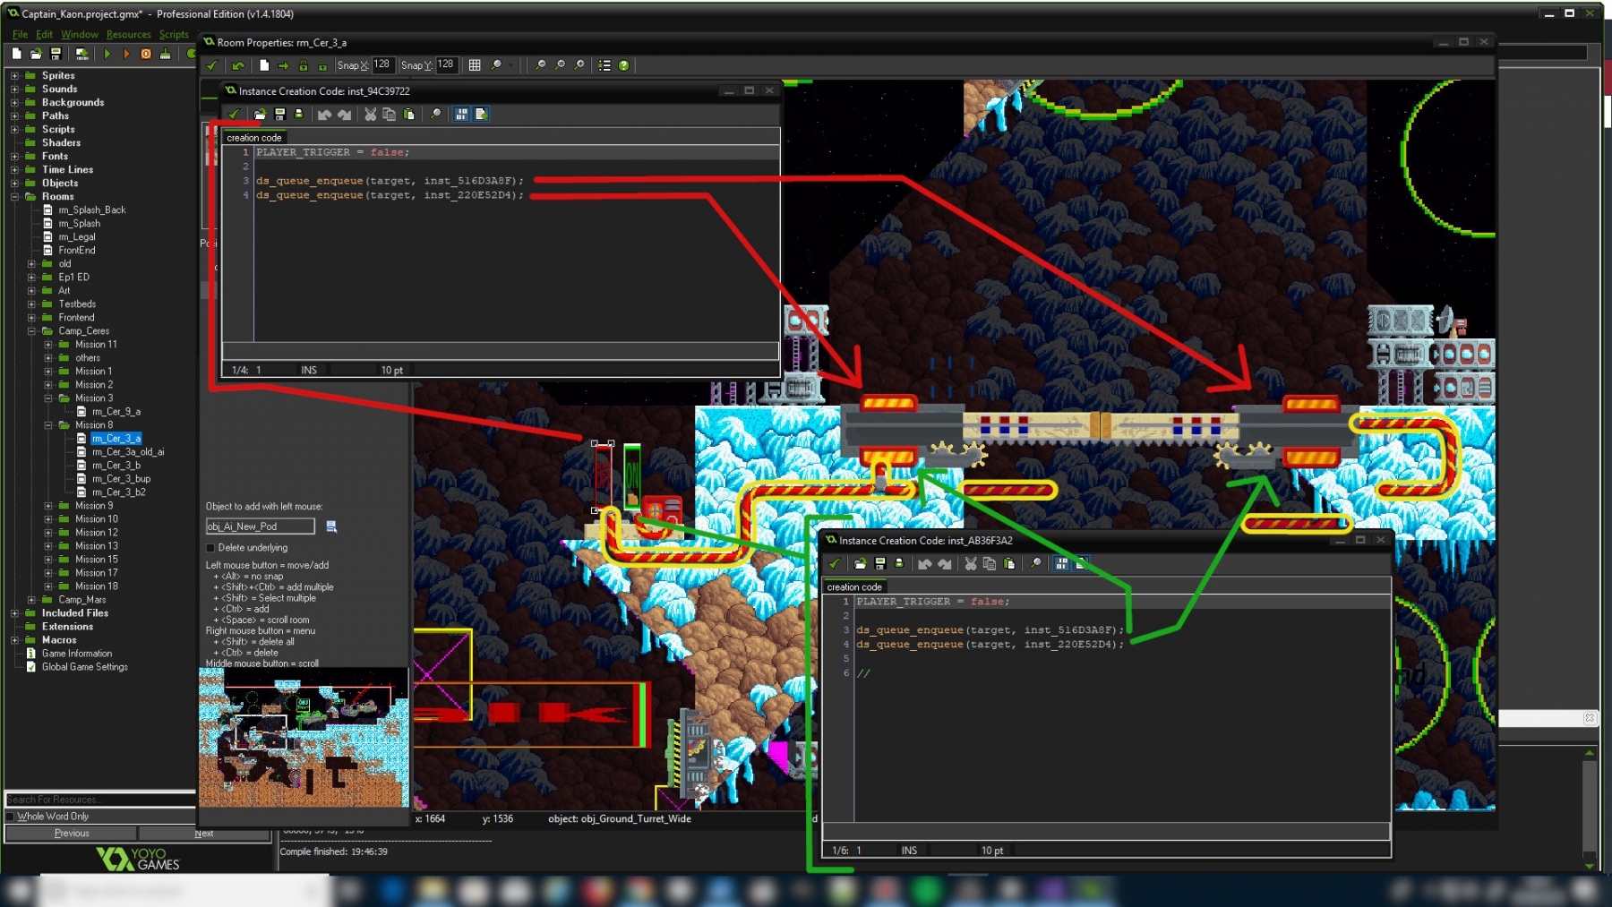This screenshot has height=907, width=1612.
Task: Click in the Search For Resources field
Action: [99, 800]
